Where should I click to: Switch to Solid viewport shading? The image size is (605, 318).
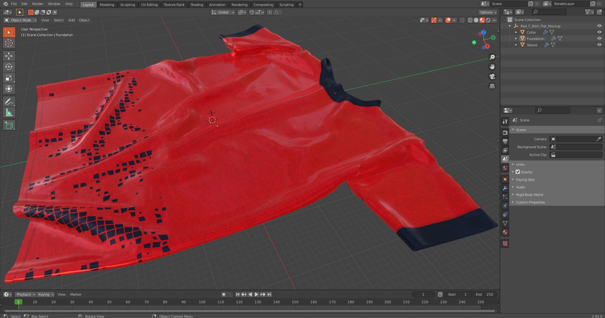476,20
